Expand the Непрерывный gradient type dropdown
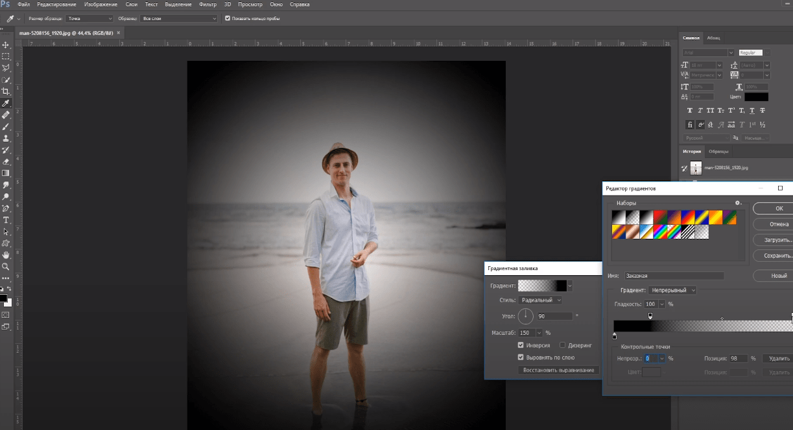The width and height of the screenshot is (793, 430). tap(673, 290)
